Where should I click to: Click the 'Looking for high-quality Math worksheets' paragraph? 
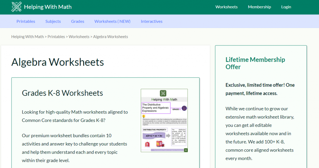(x=75, y=116)
